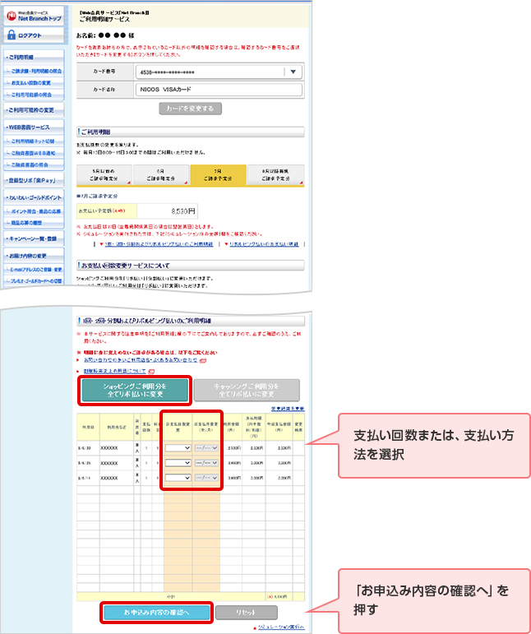Open first row payment count dropdown
This screenshot has height=634, width=531.
pos(177,448)
